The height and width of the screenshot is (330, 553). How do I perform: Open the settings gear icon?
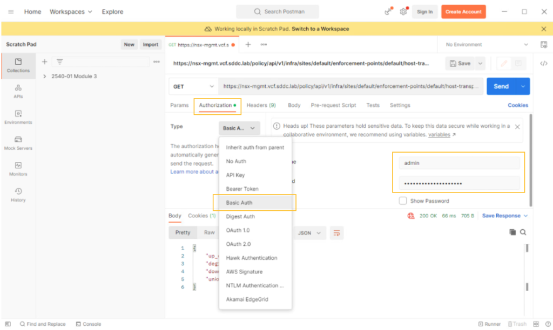(403, 12)
